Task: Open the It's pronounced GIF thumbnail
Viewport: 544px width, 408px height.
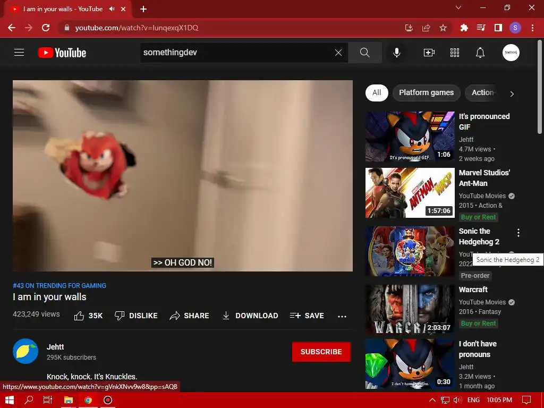Action: point(410,137)
